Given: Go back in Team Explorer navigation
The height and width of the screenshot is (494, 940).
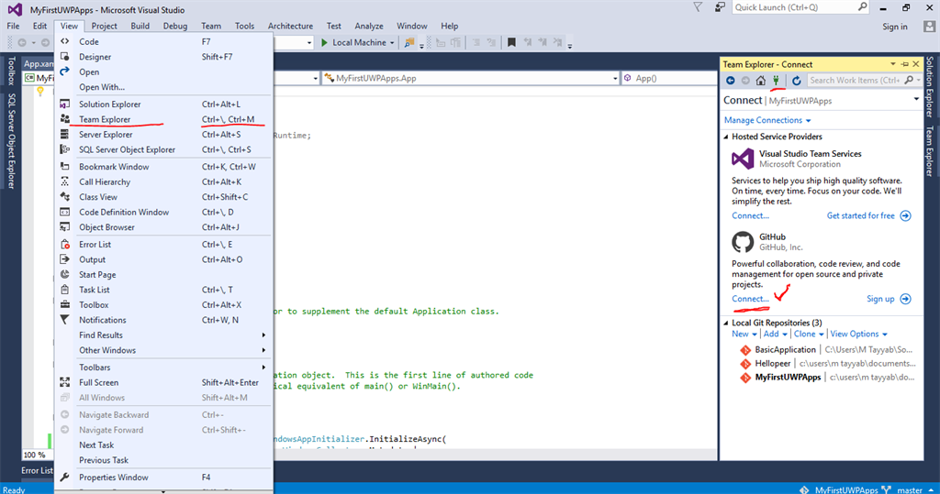Looking at the screenshot, I should click(x=730, y=81).
